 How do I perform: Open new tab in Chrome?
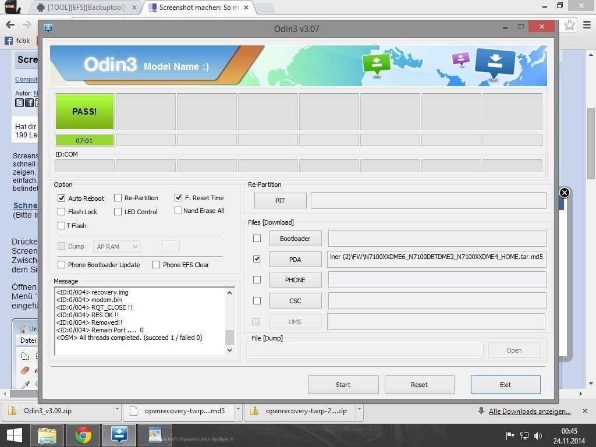click(265, 8)
